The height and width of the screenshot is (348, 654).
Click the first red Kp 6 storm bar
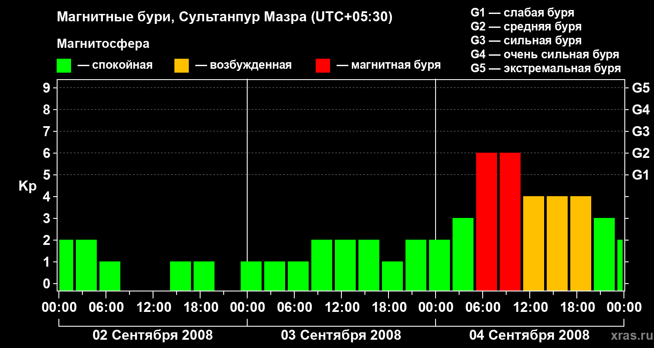pos(487,222)
